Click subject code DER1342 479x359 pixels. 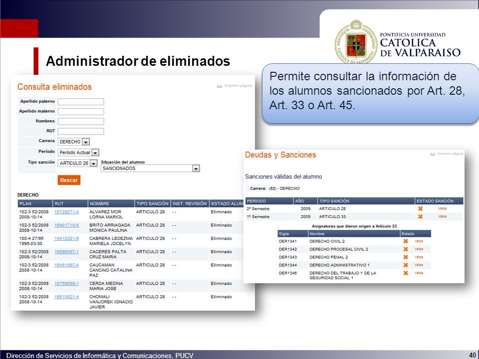pos(288,249)
